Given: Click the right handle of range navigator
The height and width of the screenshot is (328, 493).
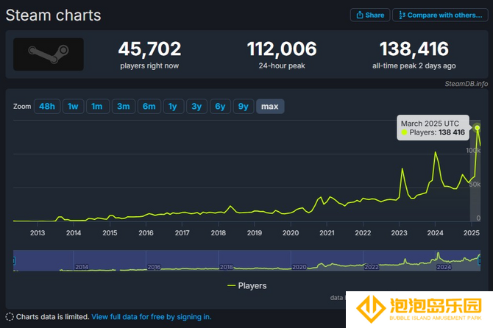Looking at the screenshot, I should [x=479, y=260].
